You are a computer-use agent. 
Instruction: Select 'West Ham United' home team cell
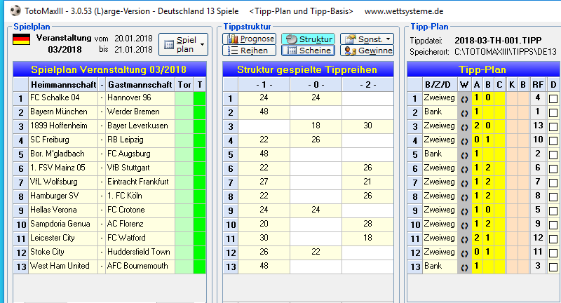(x=63, y=267)
